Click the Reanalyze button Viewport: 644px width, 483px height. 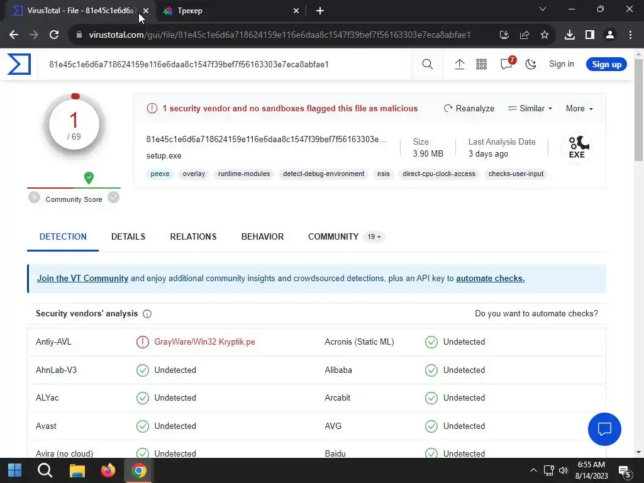click(x=469, y=108)
